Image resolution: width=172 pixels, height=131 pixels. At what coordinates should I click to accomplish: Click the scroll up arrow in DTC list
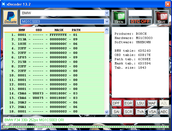click(x=107, y=29)
